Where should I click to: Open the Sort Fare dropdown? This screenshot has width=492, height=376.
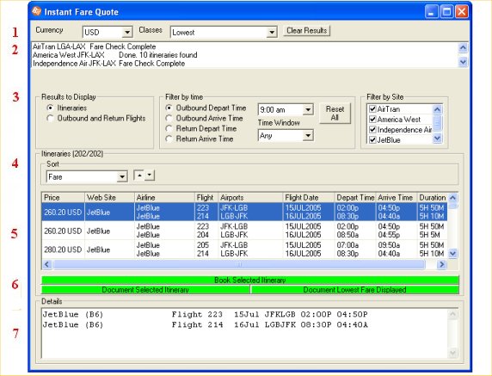[122, 177]
